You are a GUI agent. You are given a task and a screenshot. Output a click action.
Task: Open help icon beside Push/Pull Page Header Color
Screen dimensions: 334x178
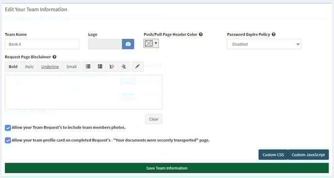click(200, 34)
